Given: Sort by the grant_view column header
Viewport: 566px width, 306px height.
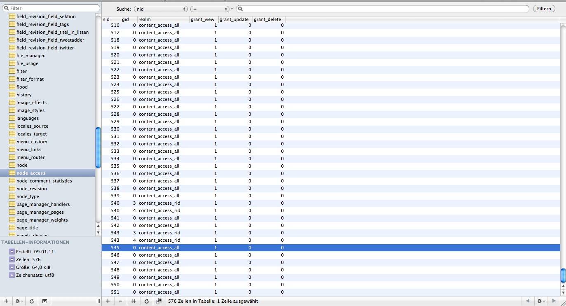Looking at the screenshot, I should [x=203, y=19].
